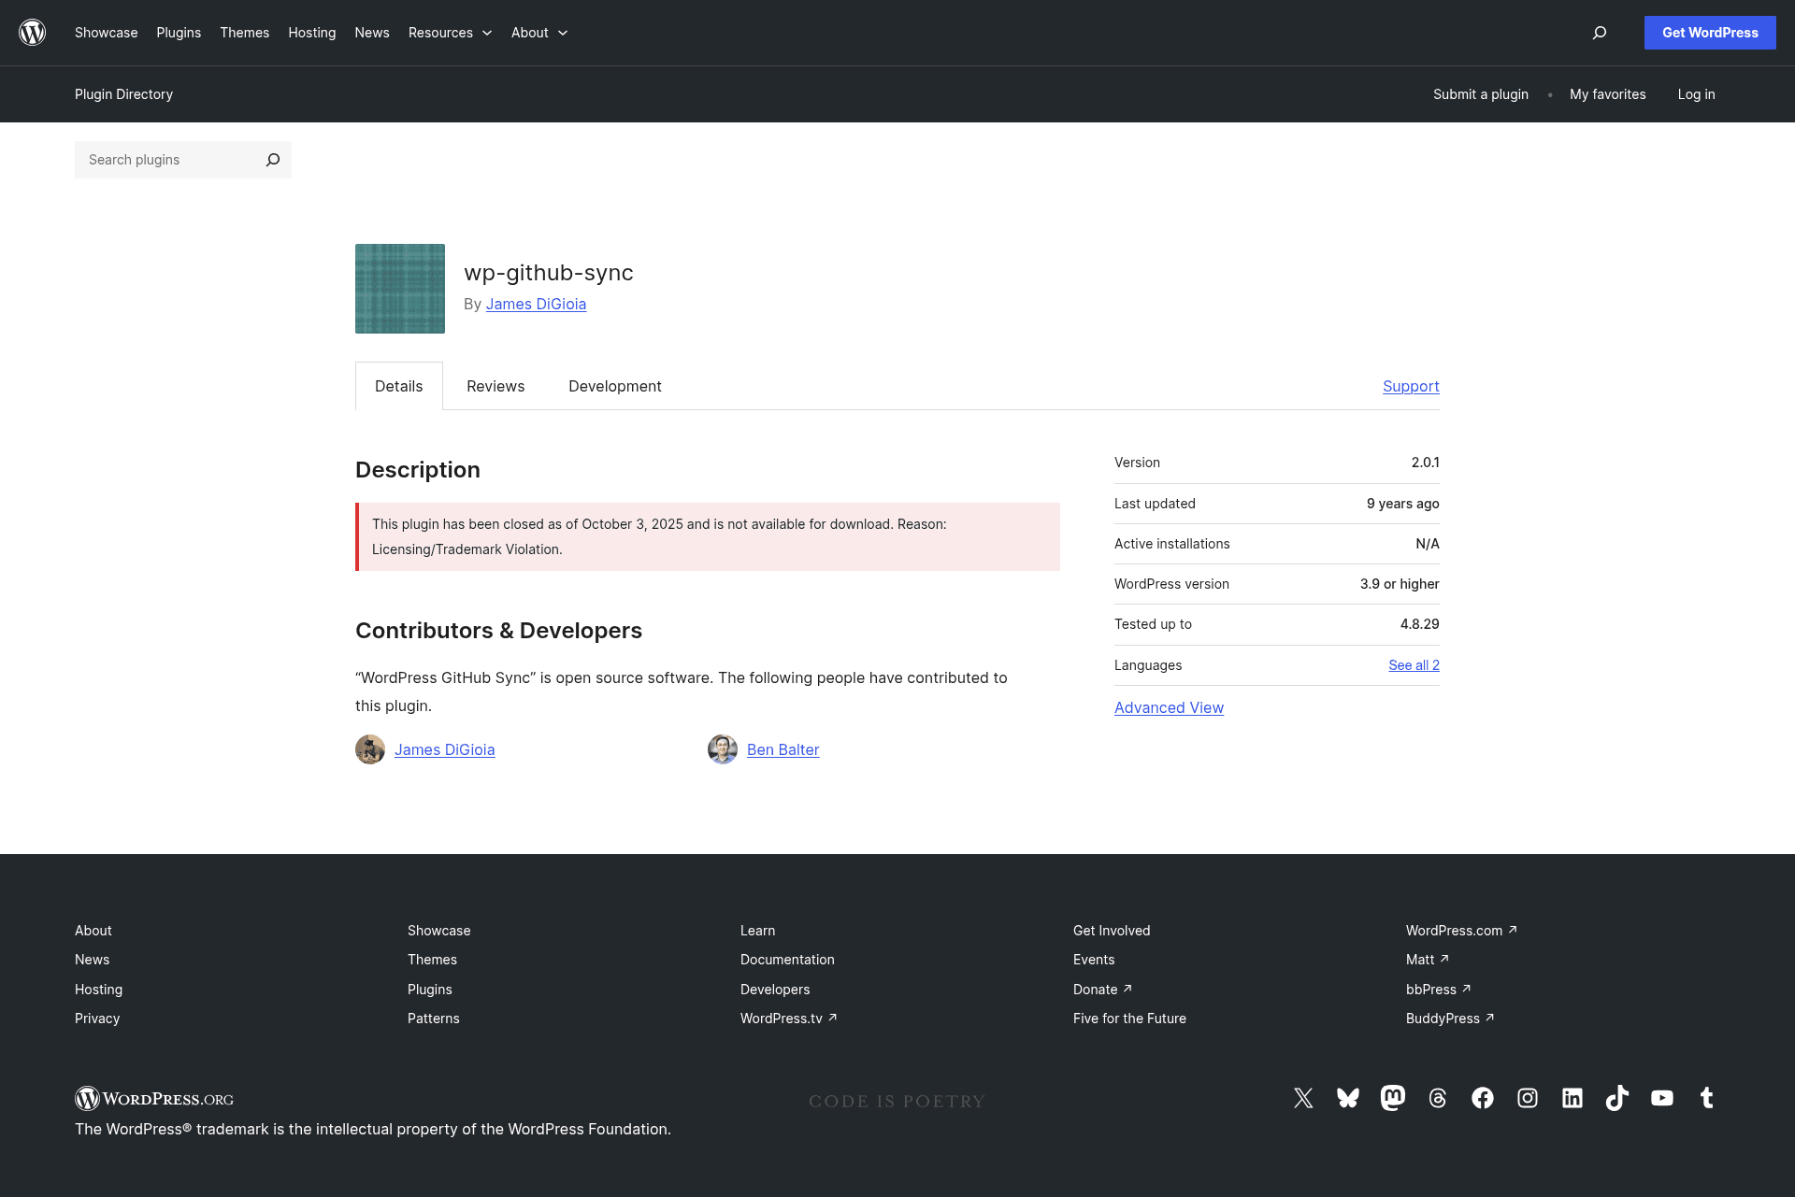Switch to the Development tab
This screenshot has height=1197, width=1795.
point(615,386)
